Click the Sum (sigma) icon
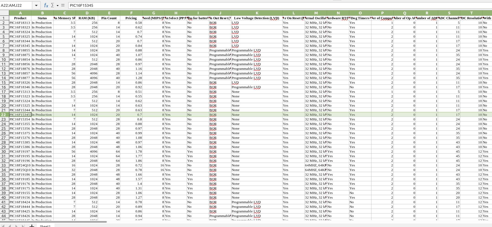The height and width of the screenshot is (227, 492). point(53,5)
